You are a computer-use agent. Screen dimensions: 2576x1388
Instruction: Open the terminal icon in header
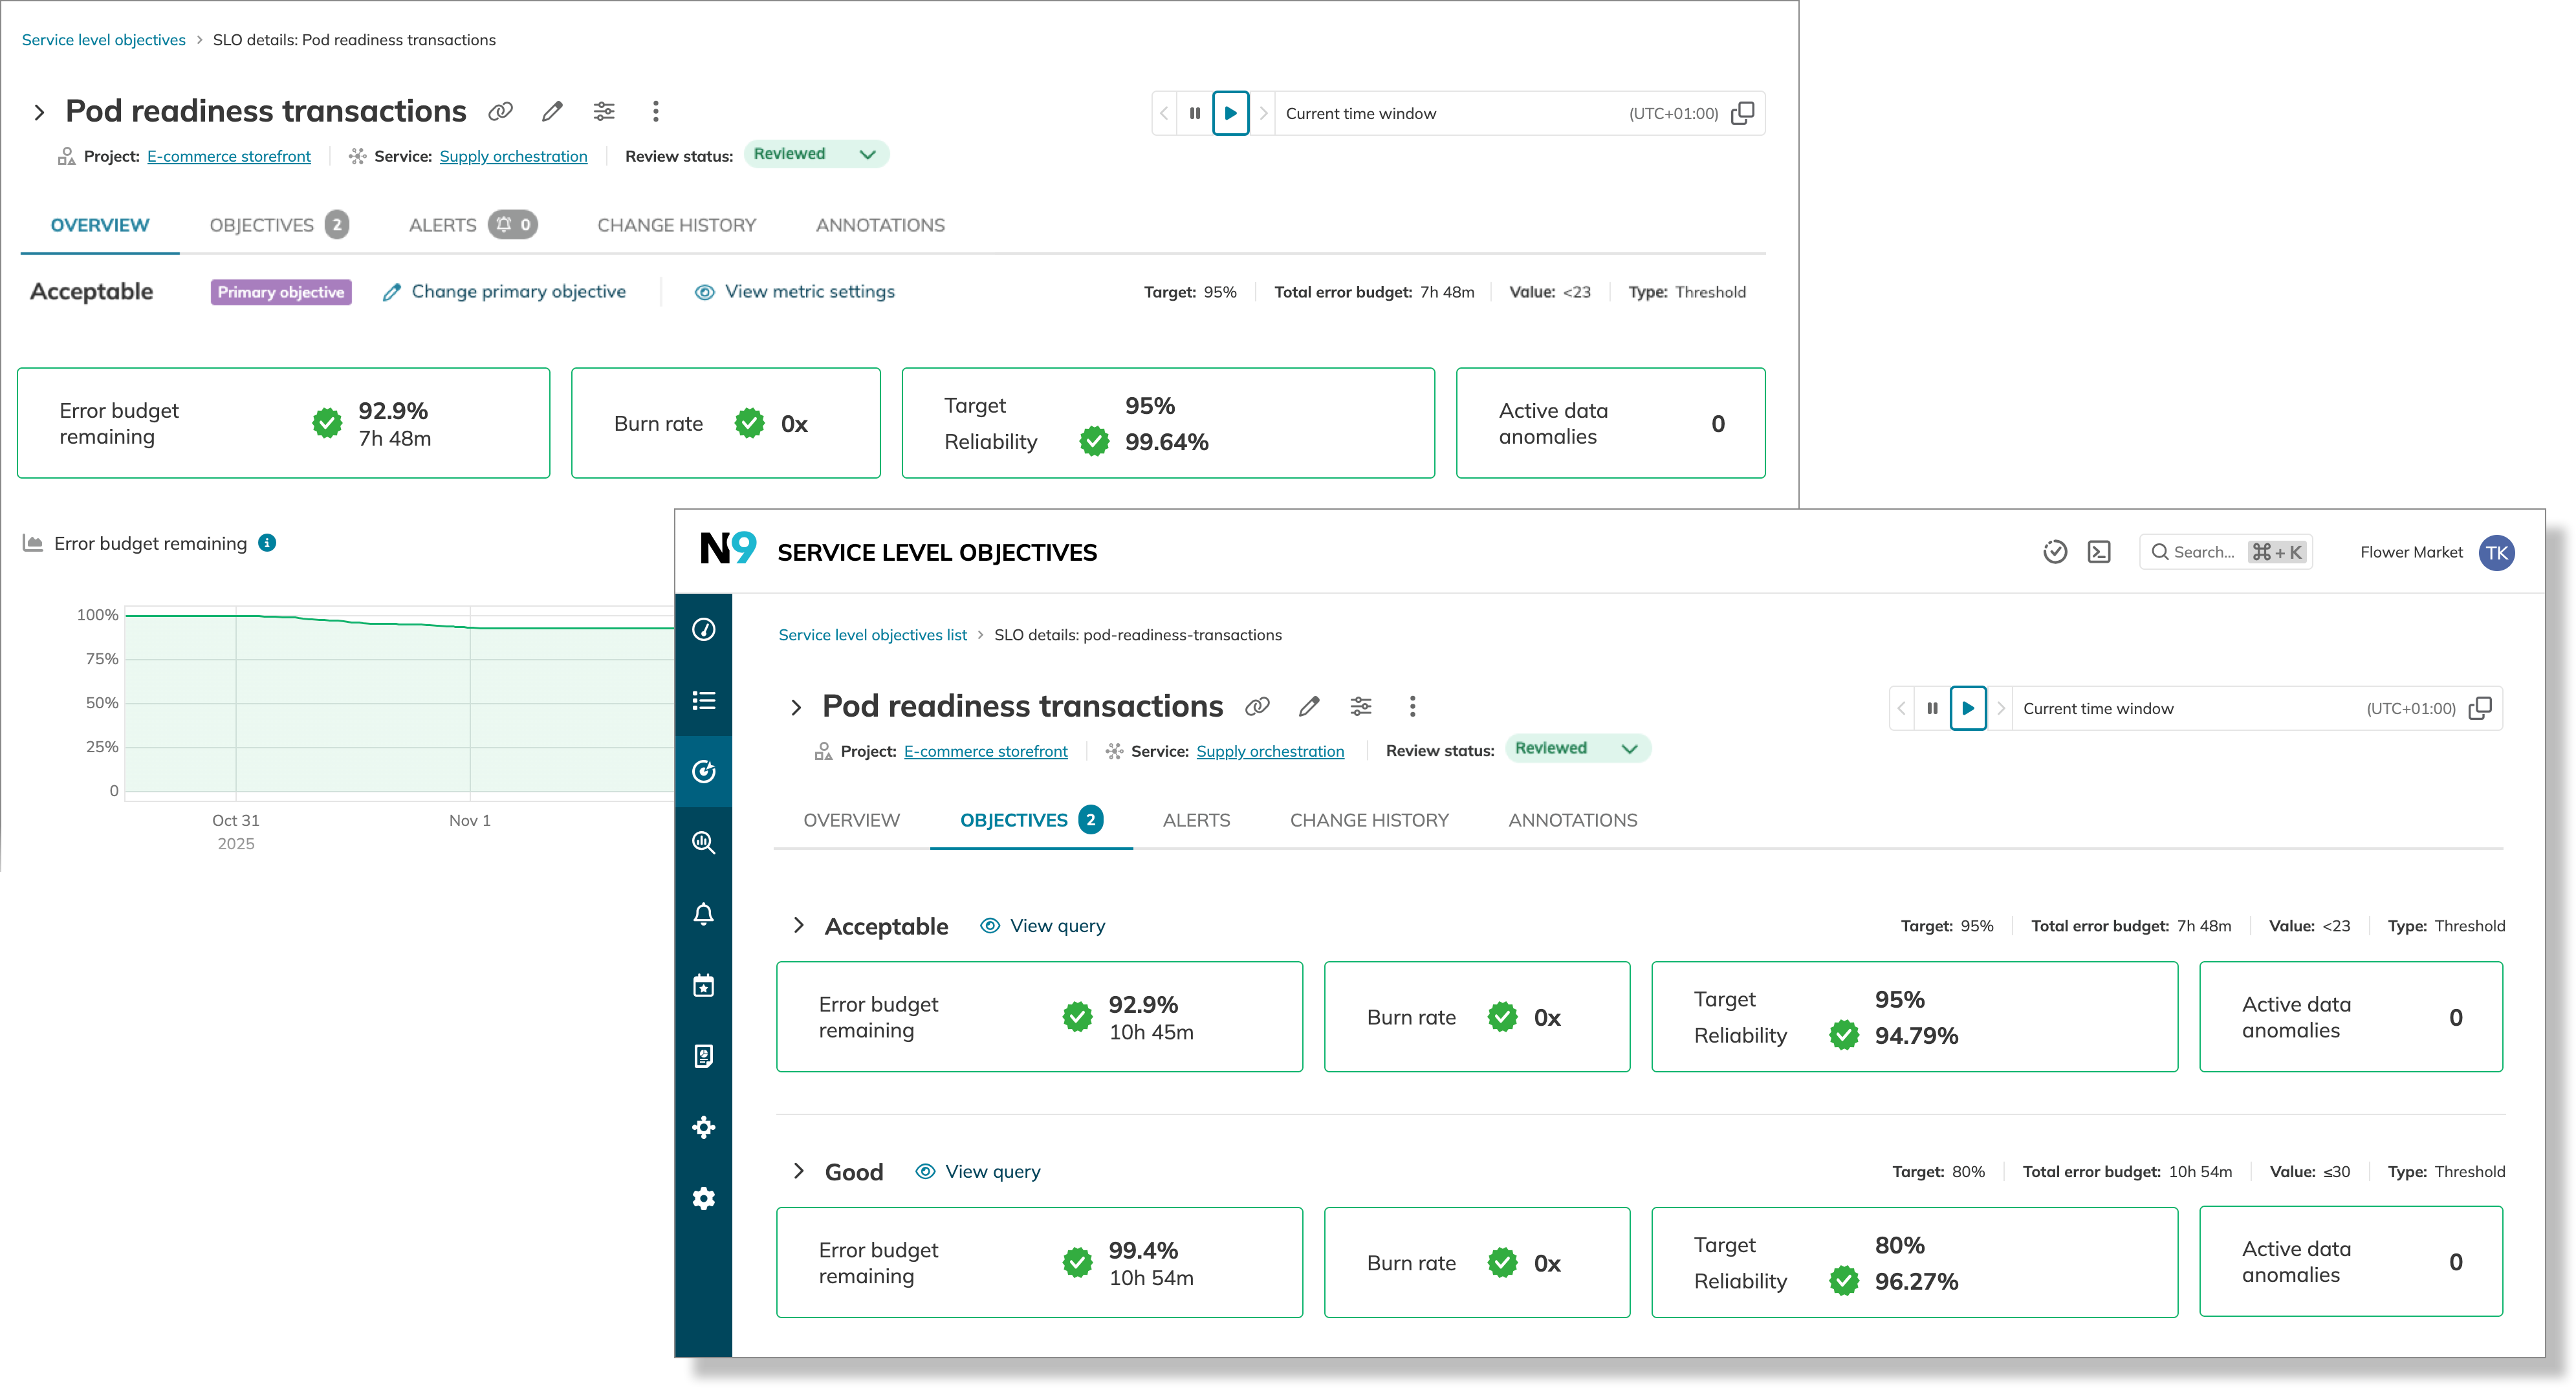click(x=2099, y=552)
